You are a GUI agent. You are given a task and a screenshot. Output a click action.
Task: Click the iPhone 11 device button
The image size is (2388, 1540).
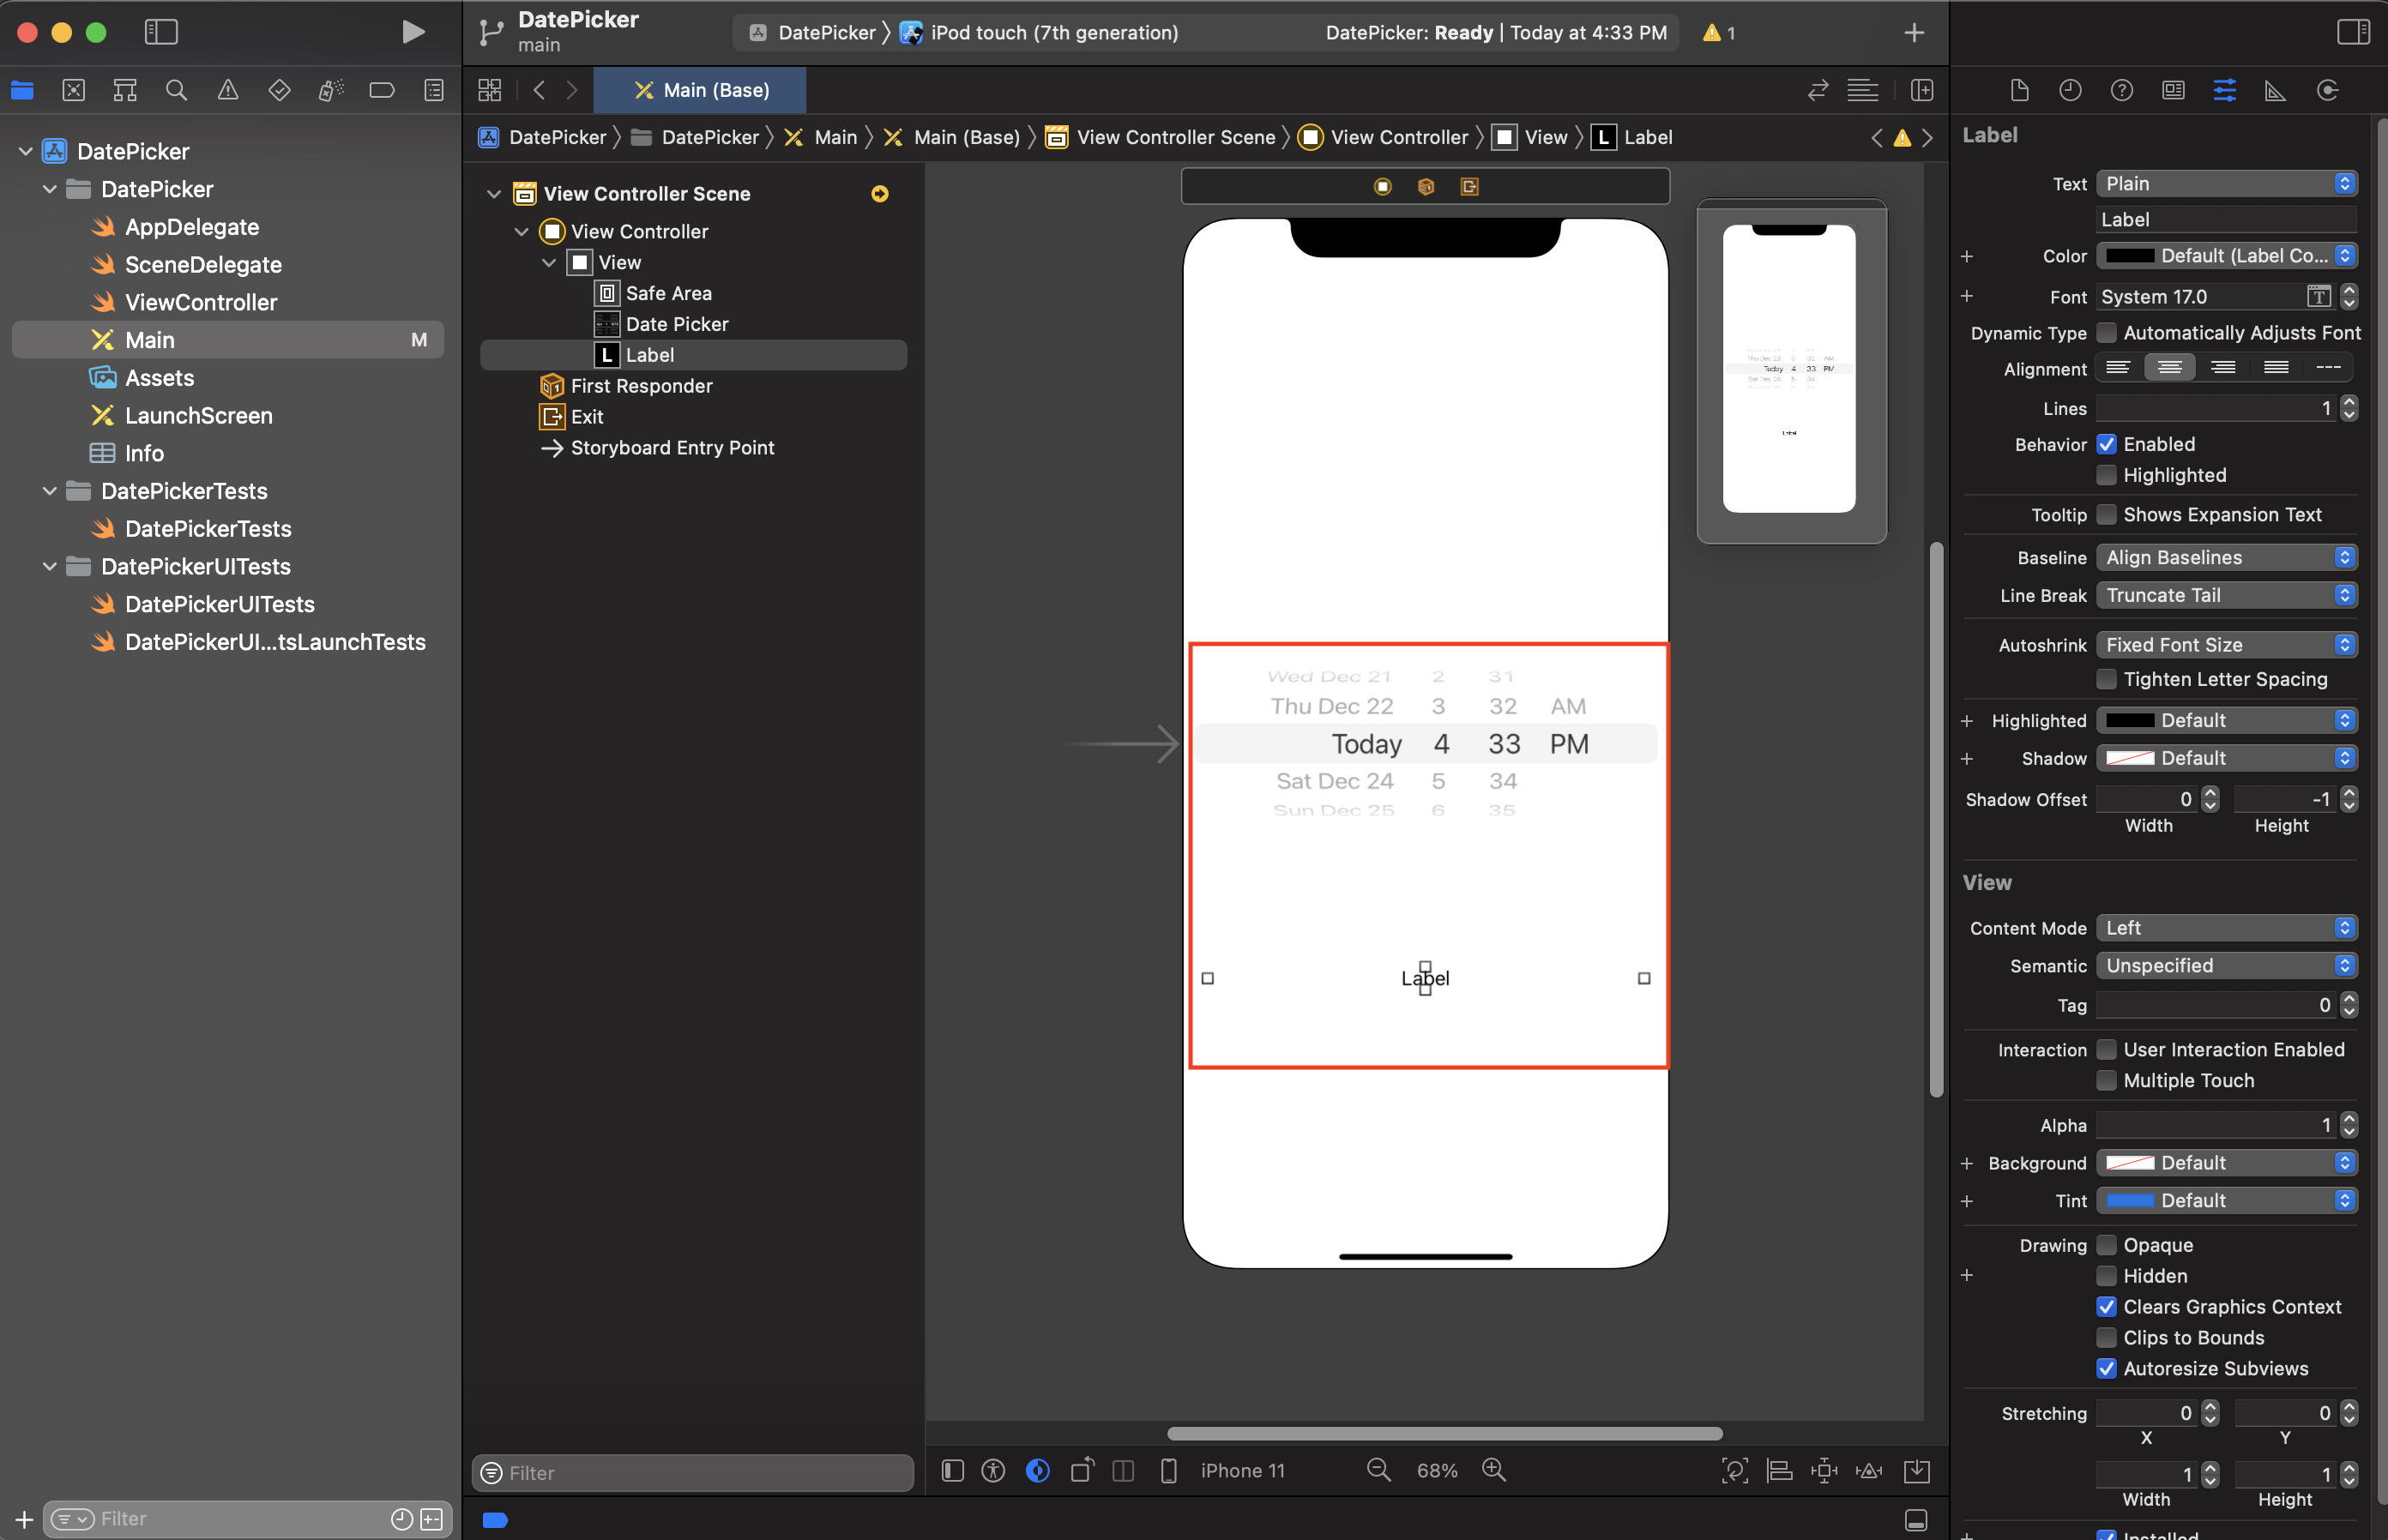1241,1470
